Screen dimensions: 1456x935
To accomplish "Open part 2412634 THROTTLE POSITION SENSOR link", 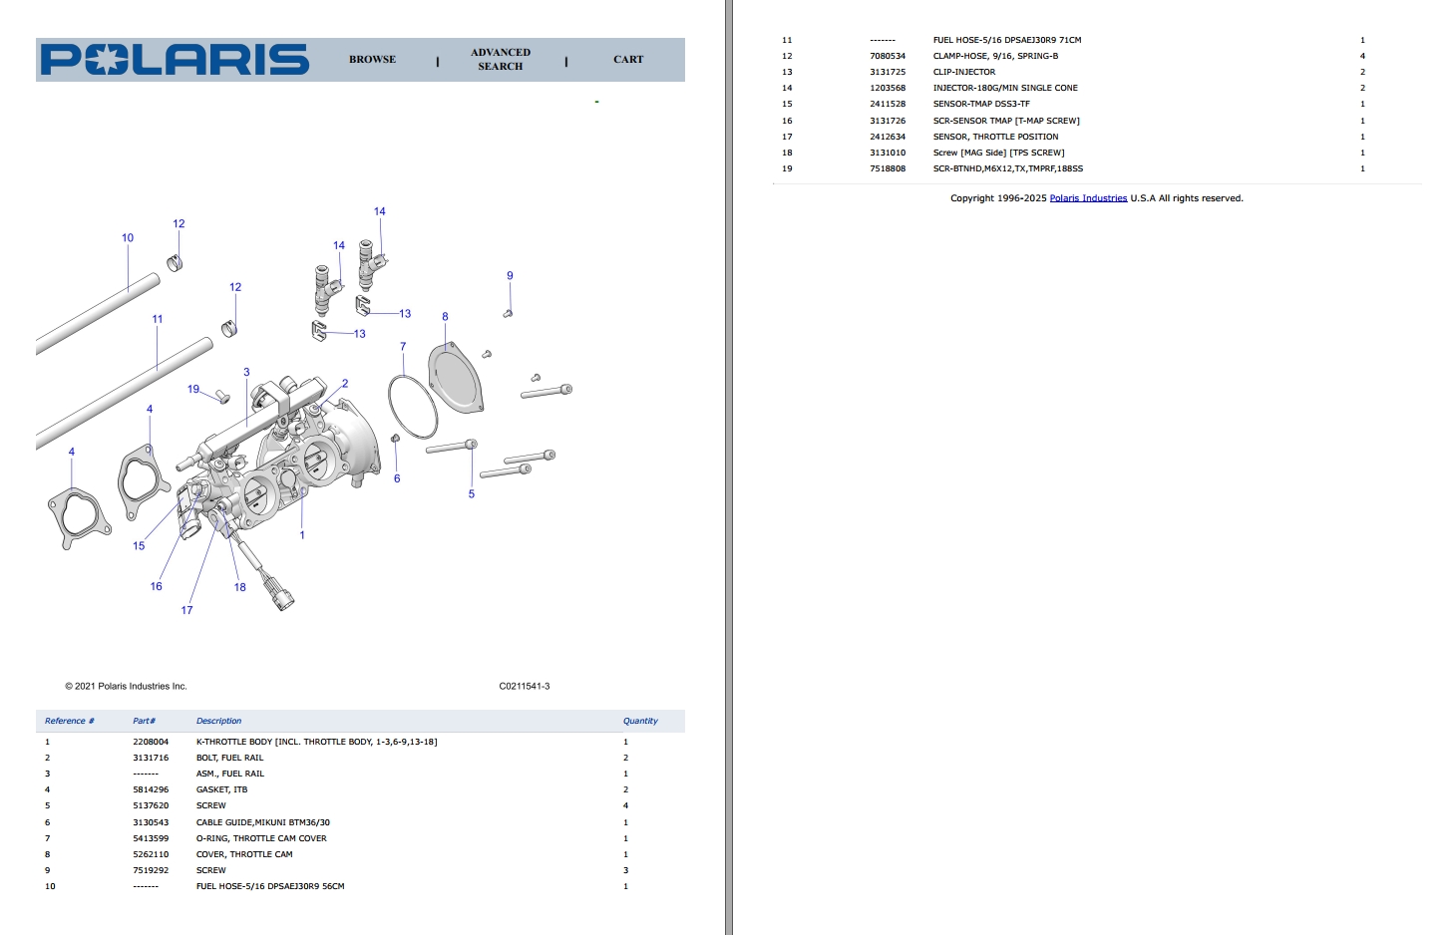I will [x=886, y=137].
